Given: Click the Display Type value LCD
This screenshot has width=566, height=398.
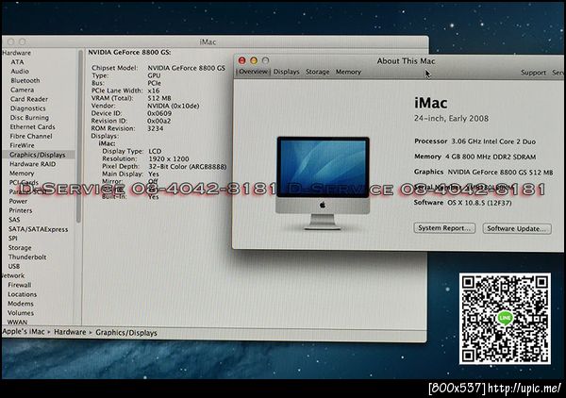Looking at the screenshot, I should 155,151.
